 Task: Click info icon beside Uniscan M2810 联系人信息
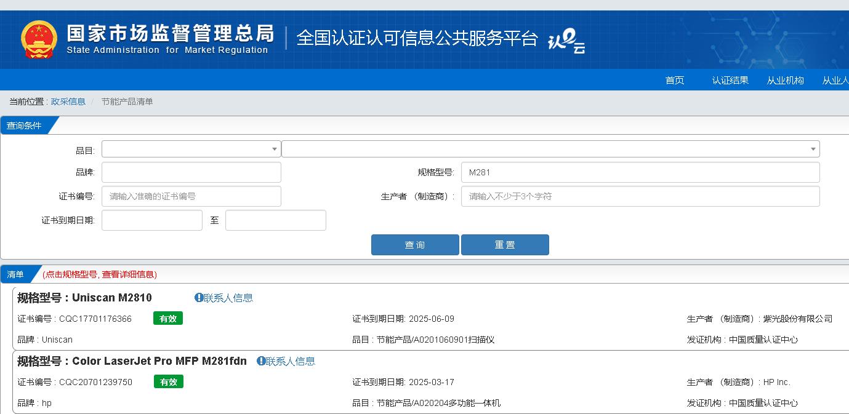[199, 298]
